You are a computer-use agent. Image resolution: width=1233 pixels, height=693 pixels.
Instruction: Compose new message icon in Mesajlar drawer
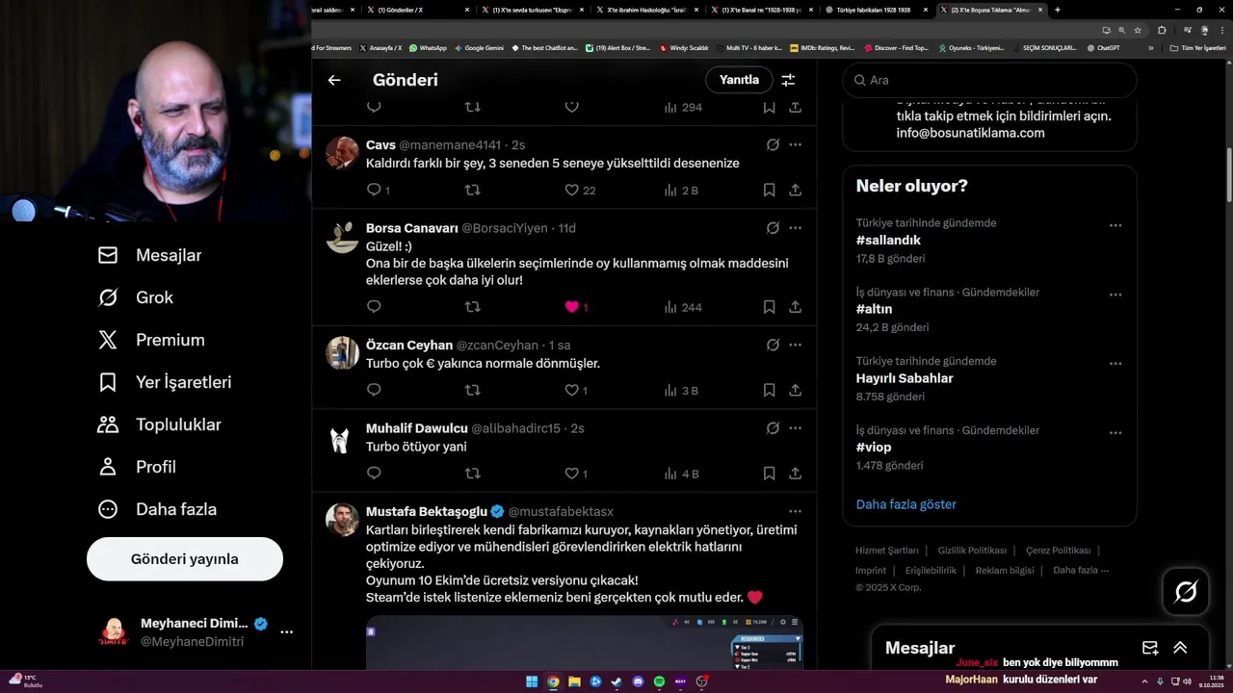(x=1150, y=648)
